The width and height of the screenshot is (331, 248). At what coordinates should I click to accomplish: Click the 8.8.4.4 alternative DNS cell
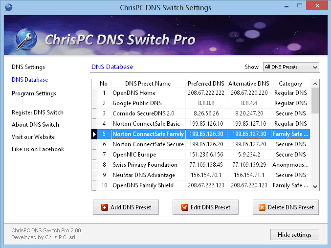point(249,103)
